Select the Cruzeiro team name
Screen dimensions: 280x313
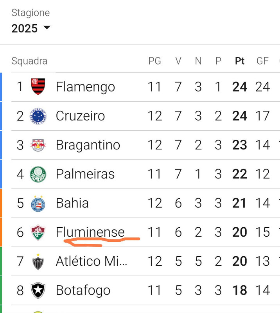(x=80, y=116)
